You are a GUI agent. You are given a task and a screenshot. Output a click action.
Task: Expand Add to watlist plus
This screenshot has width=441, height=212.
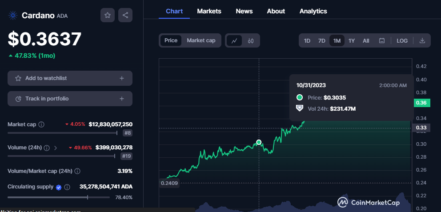coord(122,78)
